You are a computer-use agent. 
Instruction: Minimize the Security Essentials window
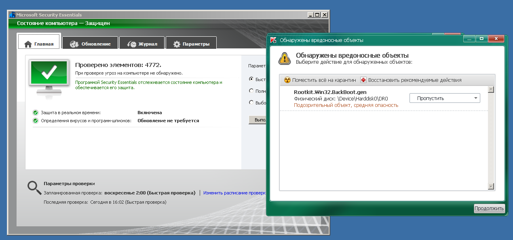point(310,15)
